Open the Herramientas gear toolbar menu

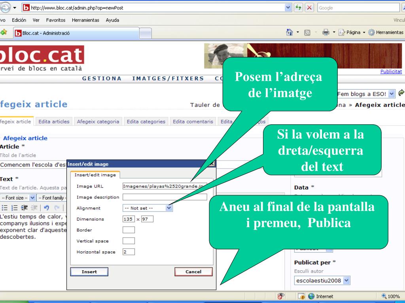(386, 32)
